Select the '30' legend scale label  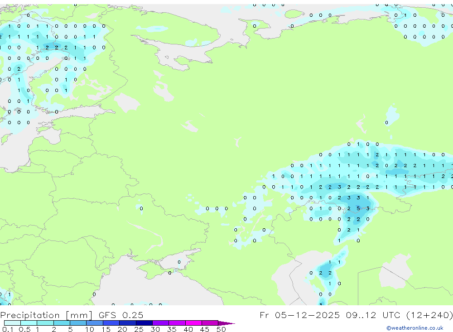coord(155,329)
